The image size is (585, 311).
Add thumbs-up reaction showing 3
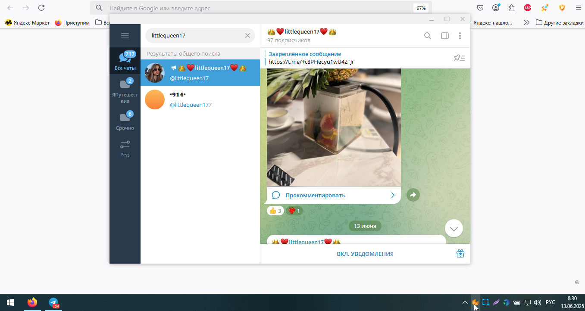click(x=275, y=211)
